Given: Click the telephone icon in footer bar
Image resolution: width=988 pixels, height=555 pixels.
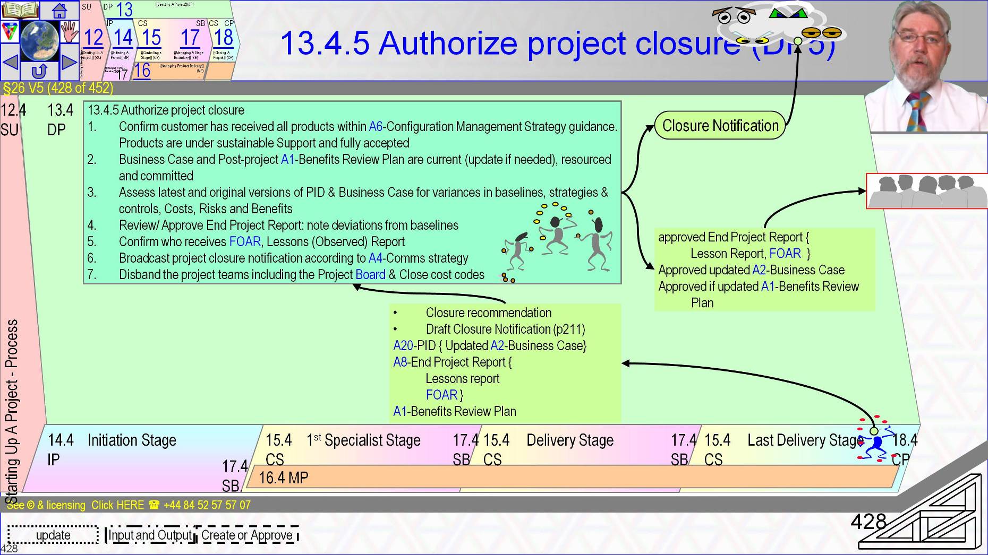Looking at the screenshot, I should pos(153,505).
